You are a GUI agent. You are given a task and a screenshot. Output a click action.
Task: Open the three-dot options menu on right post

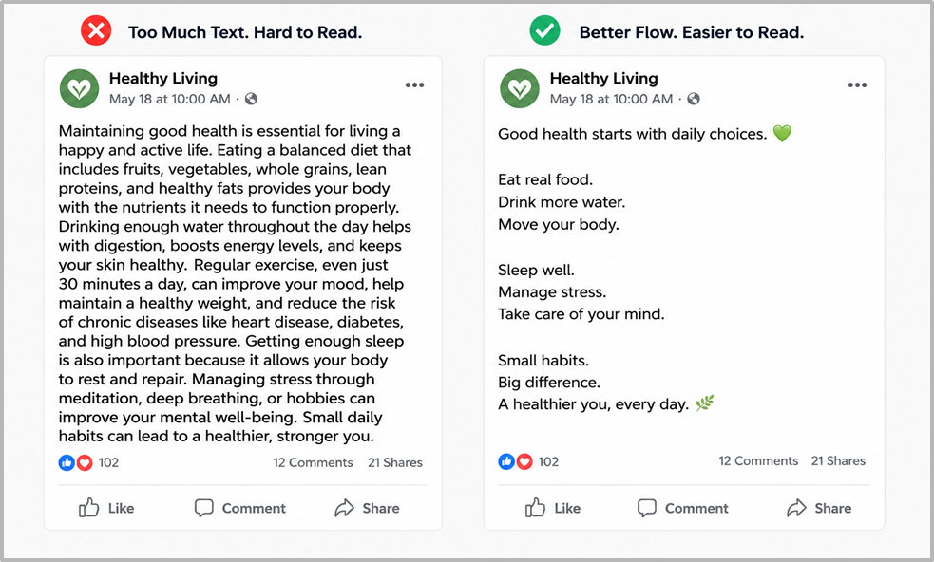857,85
